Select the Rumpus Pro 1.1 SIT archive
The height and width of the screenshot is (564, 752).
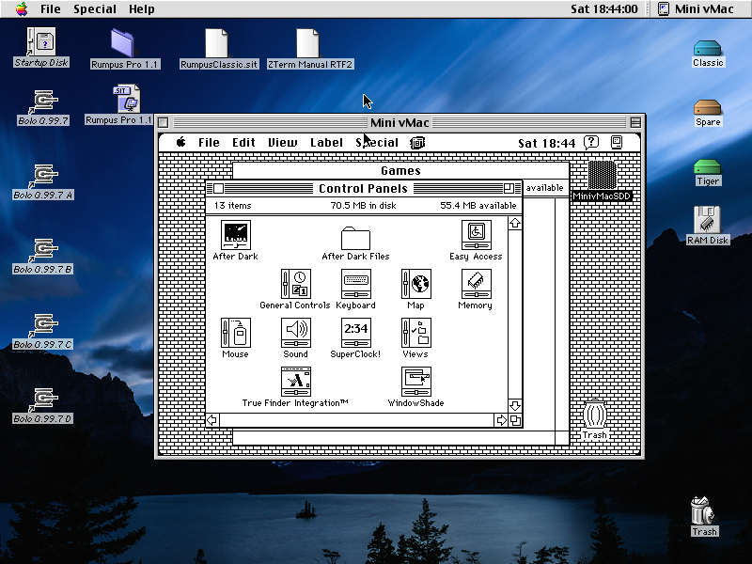point(127,99)
